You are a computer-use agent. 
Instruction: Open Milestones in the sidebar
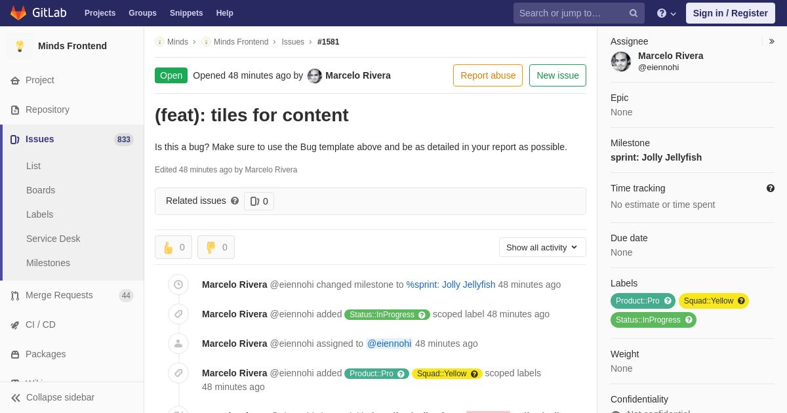pyautogui.click(x=48, y=263)
